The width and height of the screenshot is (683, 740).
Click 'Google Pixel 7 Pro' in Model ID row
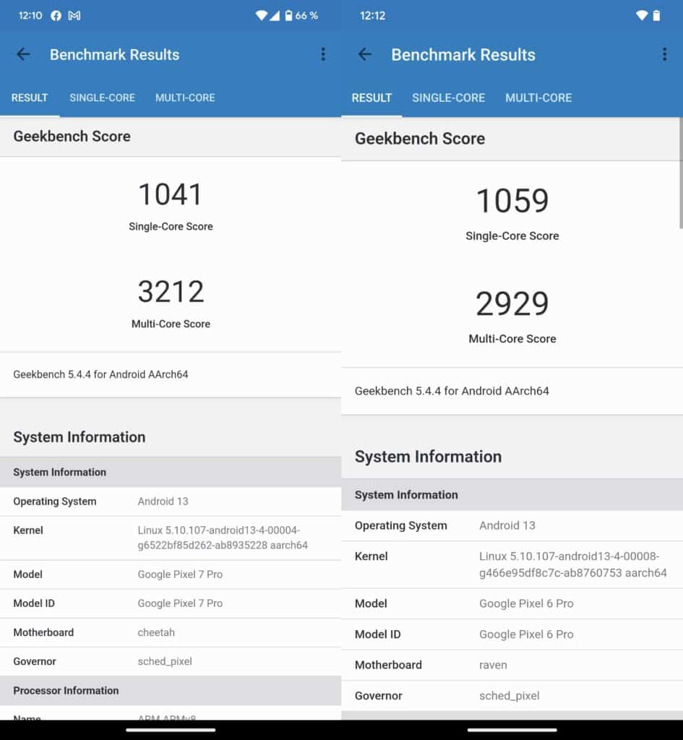tap(180, 603)
